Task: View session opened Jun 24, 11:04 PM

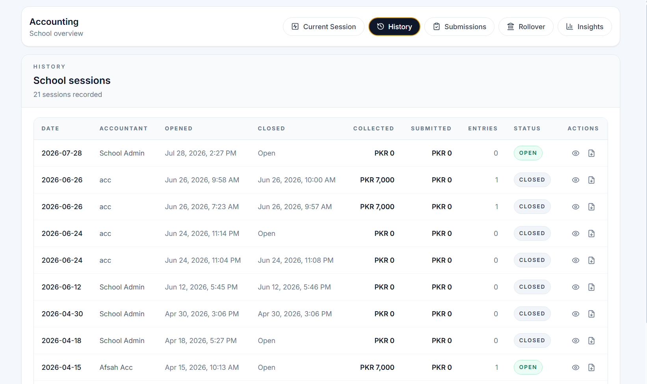Action: pos(576,260)
